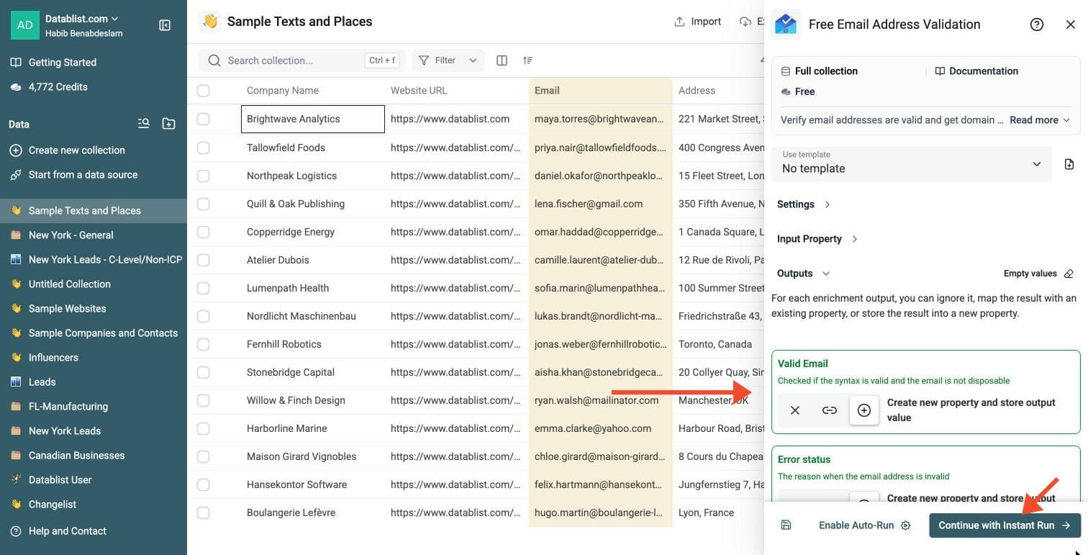Select plus icon for Valid Email output
The width and height of the screenshot is (1088, 555).
click(864, 410)
